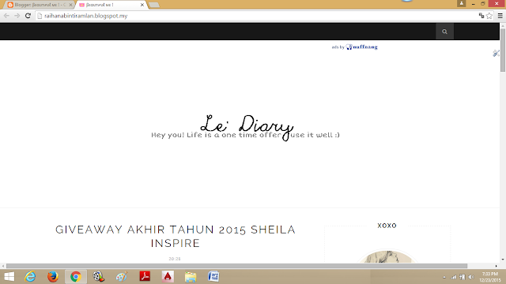Open the blog search icon button

coord(444,32)
